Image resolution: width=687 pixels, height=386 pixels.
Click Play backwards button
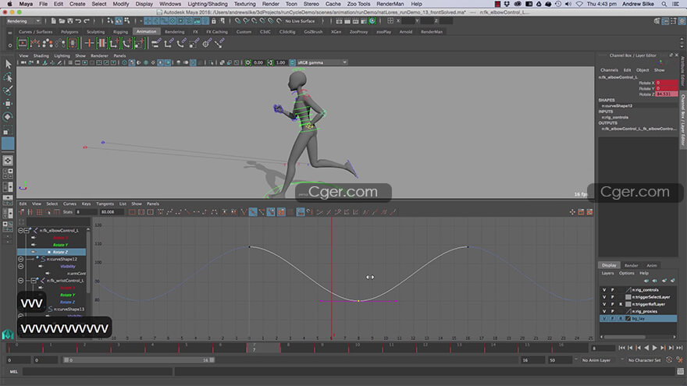[x=646, y=348]
